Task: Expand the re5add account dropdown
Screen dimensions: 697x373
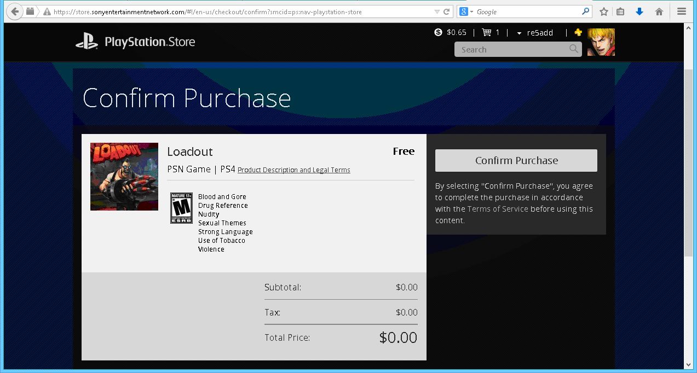Action: click(x=519, y=33)
